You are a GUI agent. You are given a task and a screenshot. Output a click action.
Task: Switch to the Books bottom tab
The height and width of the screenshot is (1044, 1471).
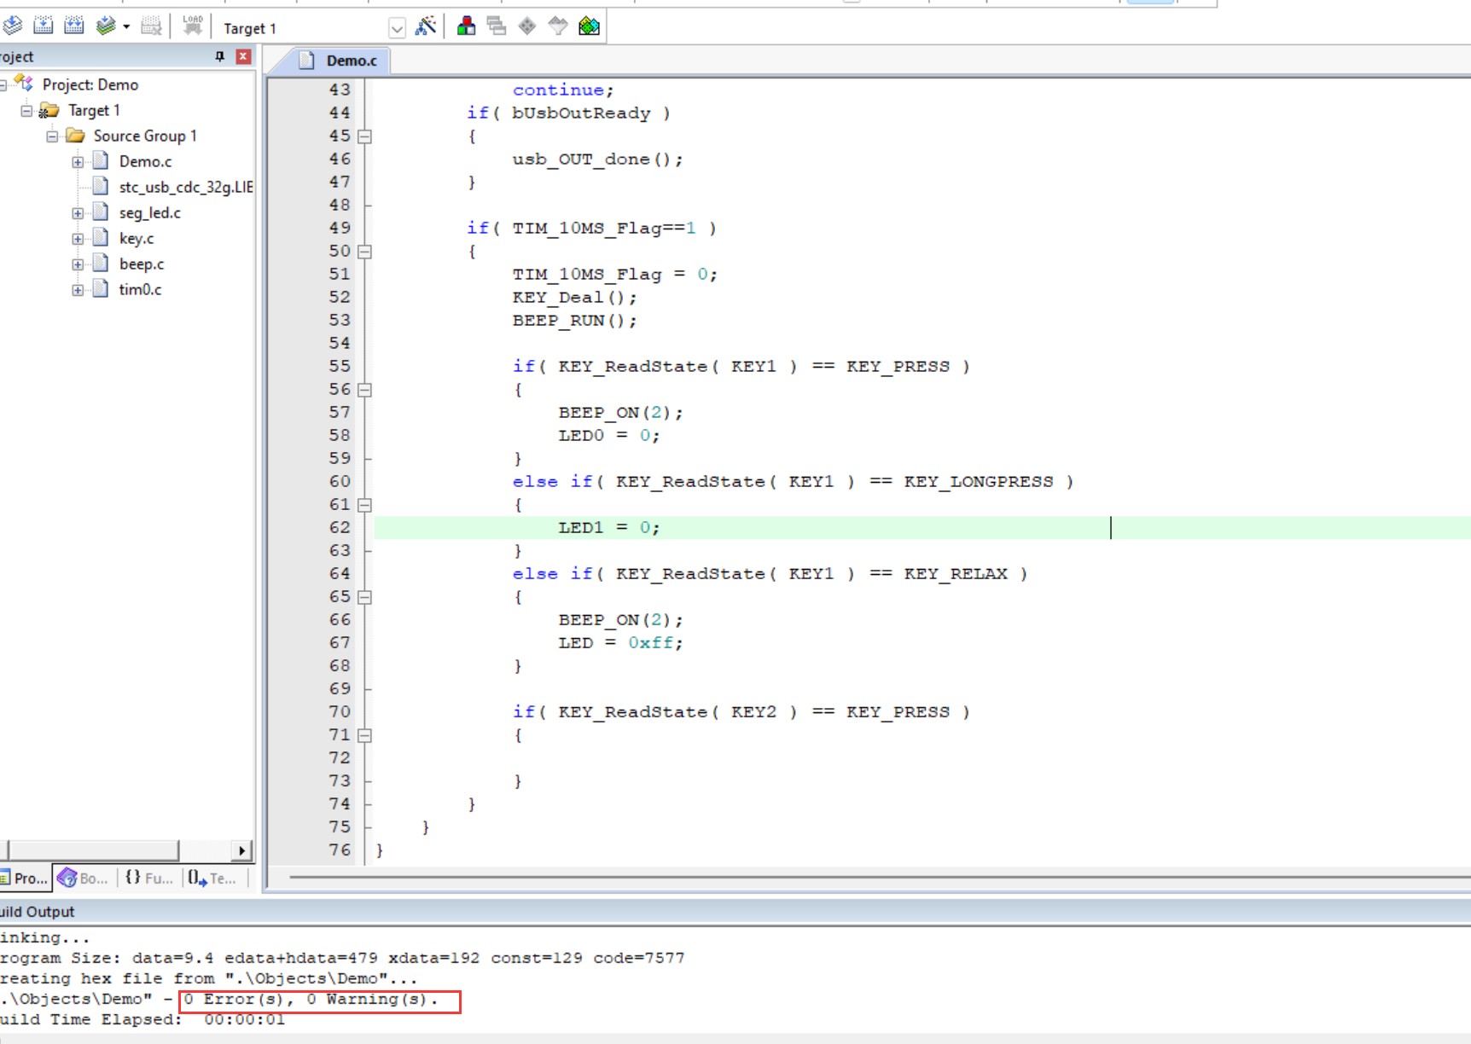pos(84,878)
